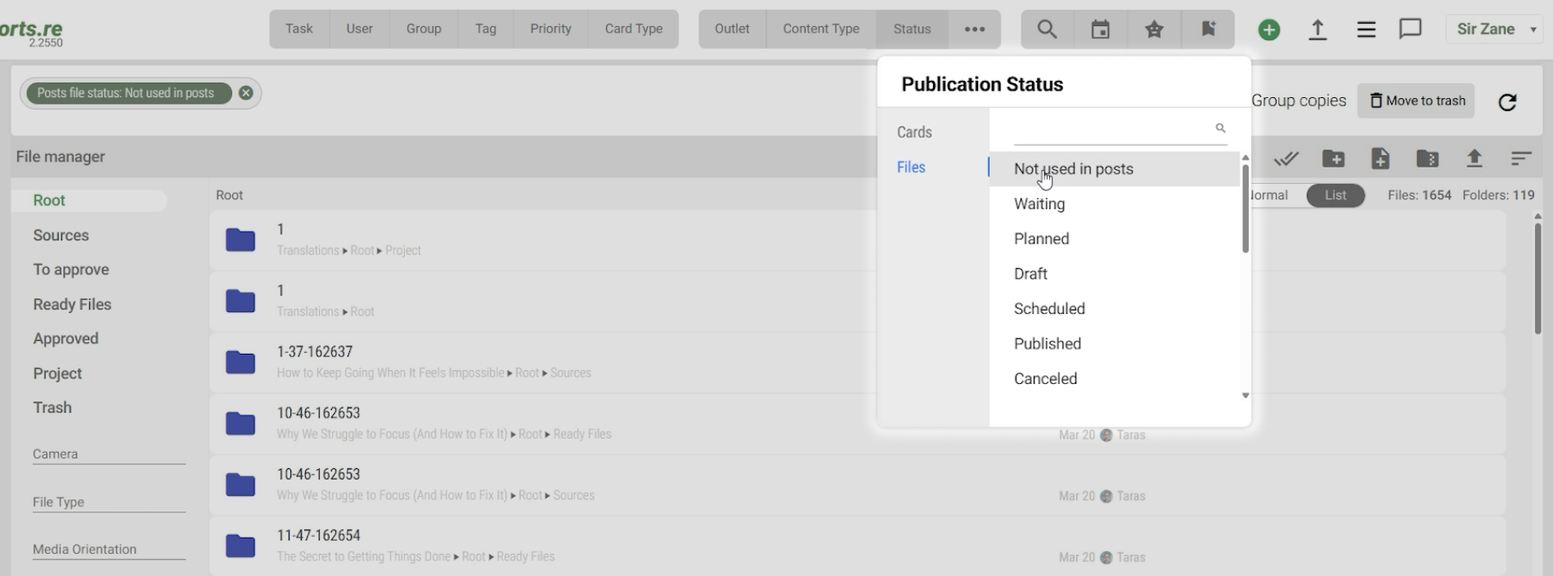
Task: Choose 'Published' from the status list
Action: [x=1048, y=344]
